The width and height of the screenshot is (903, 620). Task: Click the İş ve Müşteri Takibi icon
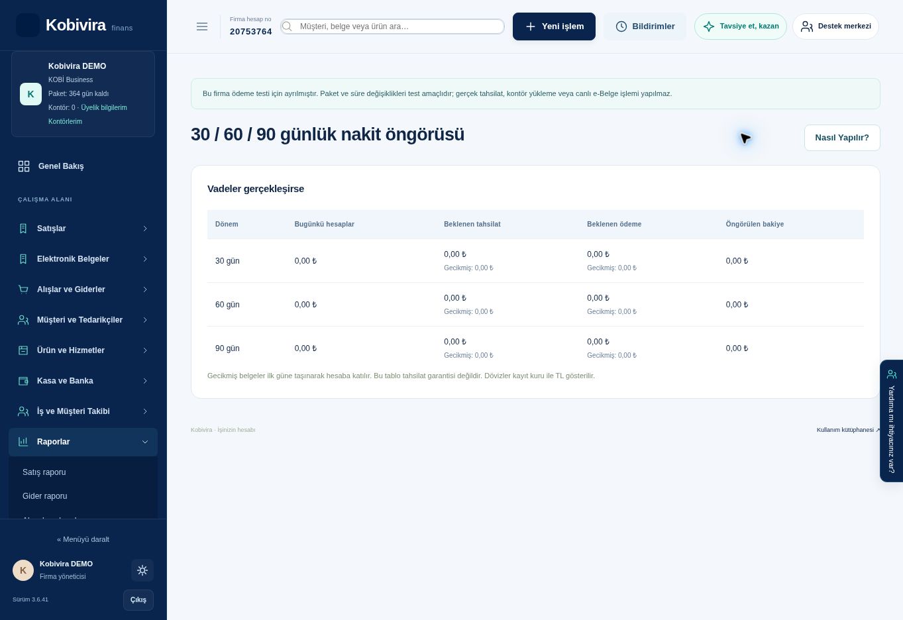coord(23,411)
